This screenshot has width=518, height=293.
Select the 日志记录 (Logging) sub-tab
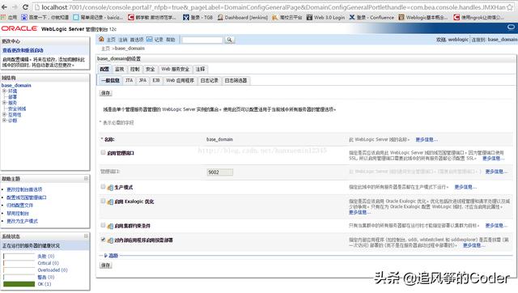click(210, 80)
